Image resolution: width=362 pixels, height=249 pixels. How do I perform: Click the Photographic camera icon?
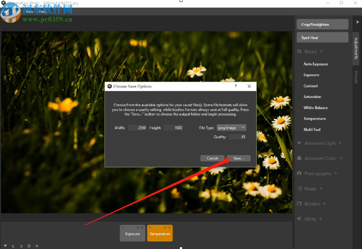299,173
